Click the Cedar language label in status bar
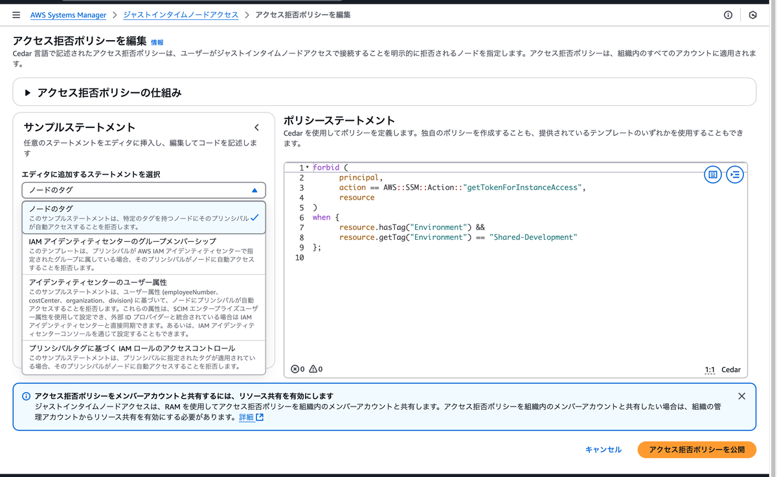 [731, 370]
